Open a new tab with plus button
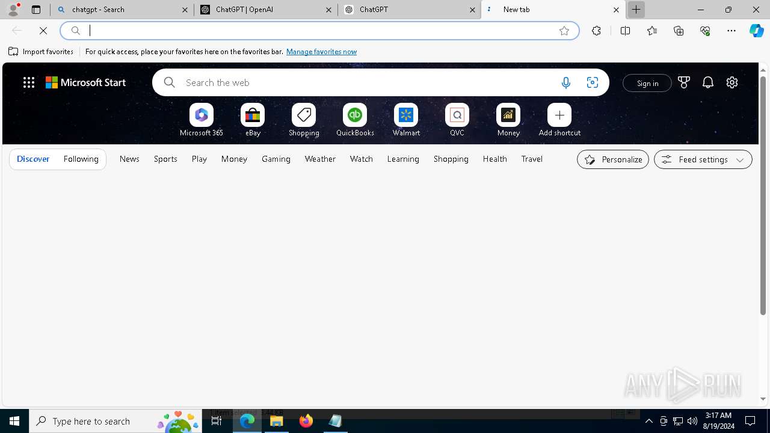The height and width of the screenshot is (433, 770). 636,10
